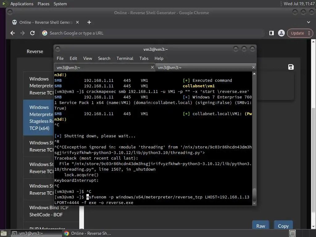Reload the page in Chrome

pyautogui.click(x=32, y=33)
